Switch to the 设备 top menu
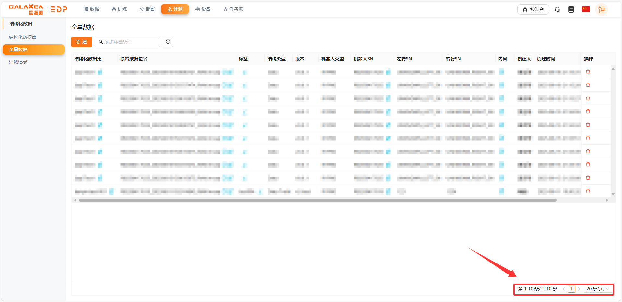 click(203, 9)
